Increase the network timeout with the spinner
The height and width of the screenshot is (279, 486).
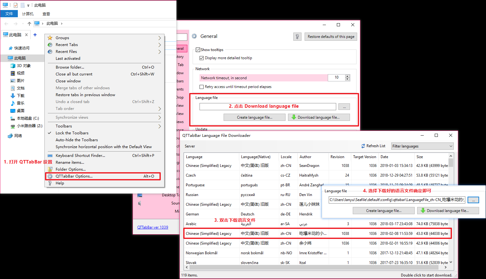point(347,76)
